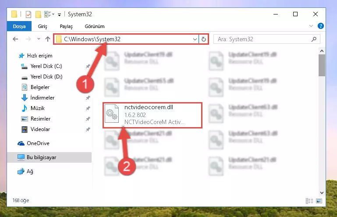Image resolution: width=337 pixels, height=217 pixels.
Task: Open Yerel Disk (D:) in sidebar
Action: [x=42, y=77]
